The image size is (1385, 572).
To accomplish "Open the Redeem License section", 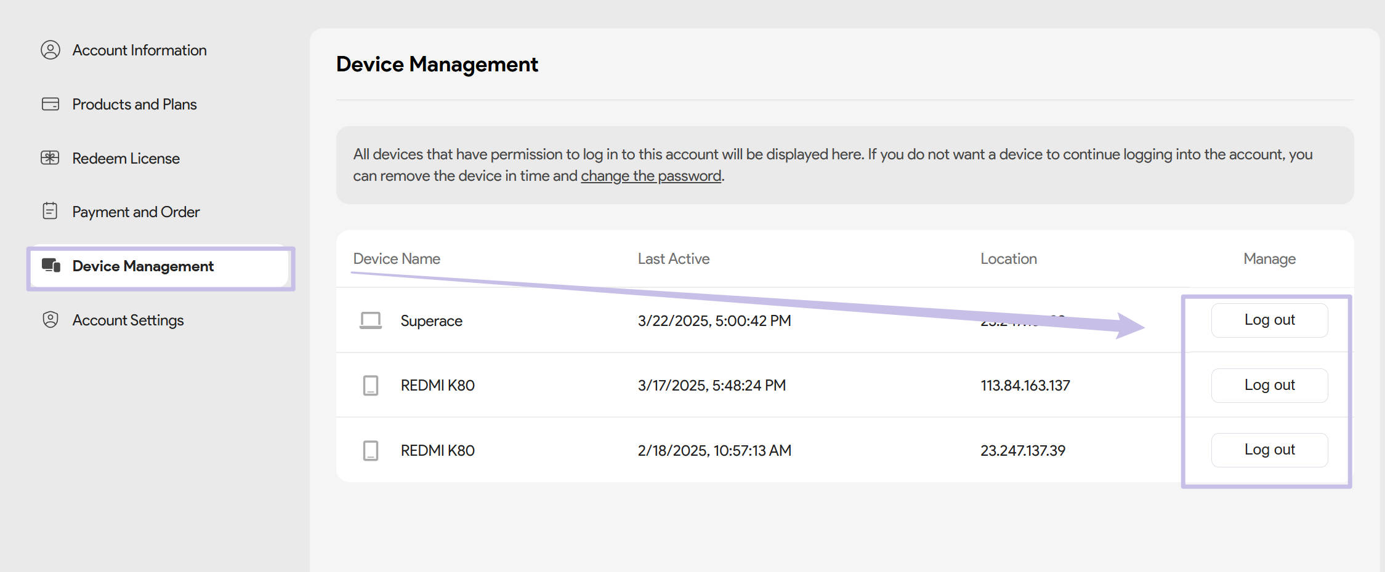I will (x=126, y=159).
